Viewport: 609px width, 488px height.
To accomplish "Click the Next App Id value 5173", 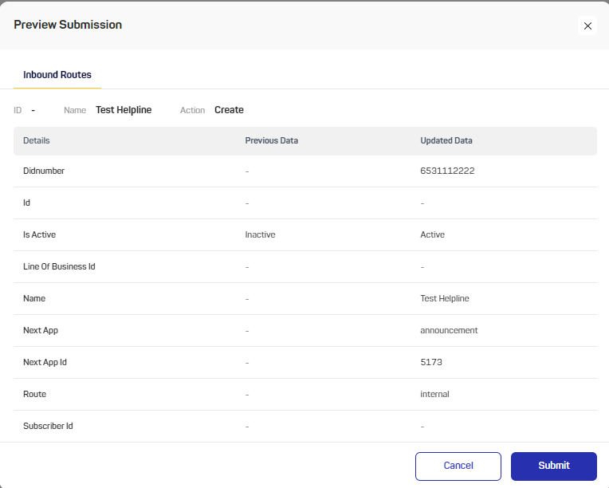I will tap(431, 362).
